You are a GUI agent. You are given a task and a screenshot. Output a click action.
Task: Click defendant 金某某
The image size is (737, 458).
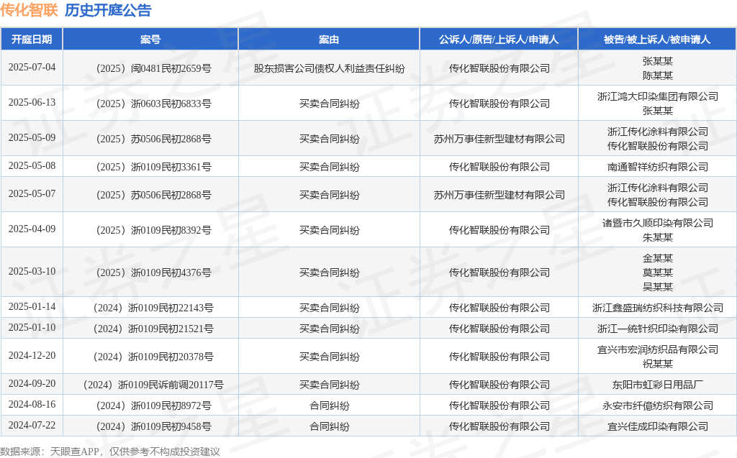(658, 258)
